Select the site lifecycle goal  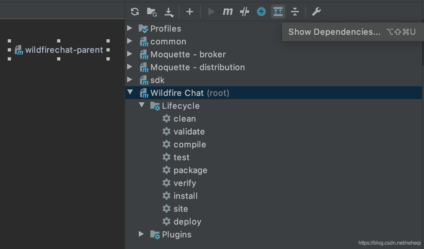click(x=181, y=209)
